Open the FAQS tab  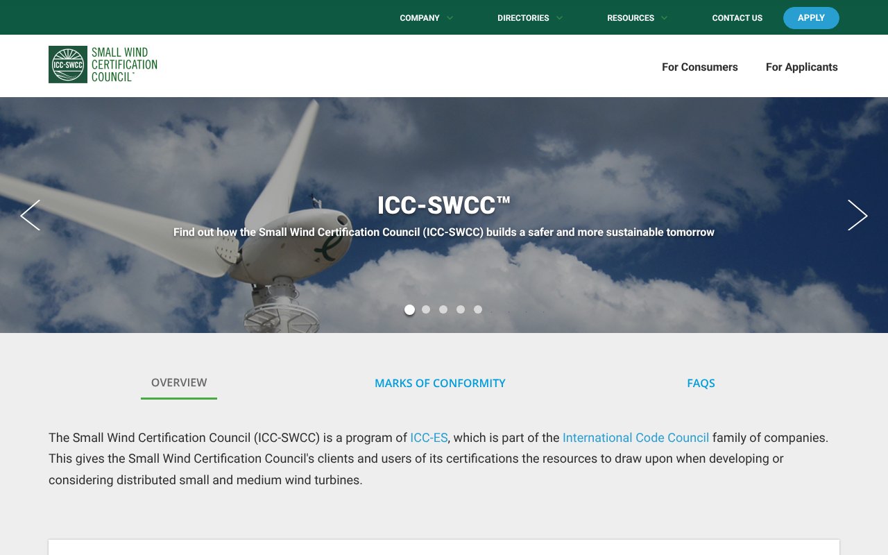pos(701,382)
